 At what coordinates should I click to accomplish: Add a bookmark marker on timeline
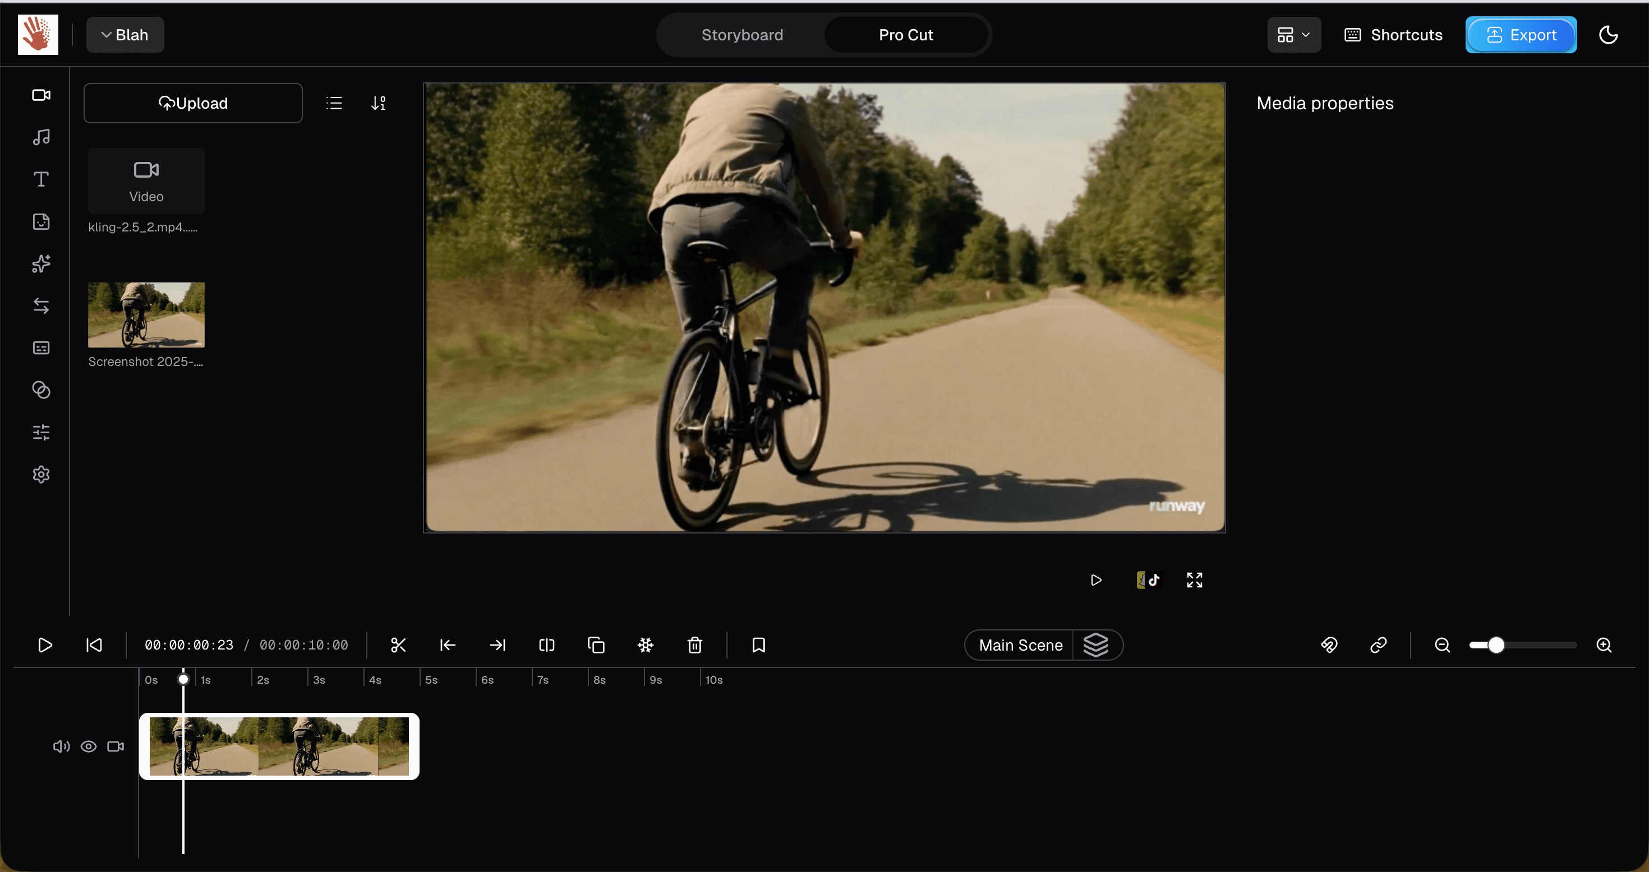(758, 645)
